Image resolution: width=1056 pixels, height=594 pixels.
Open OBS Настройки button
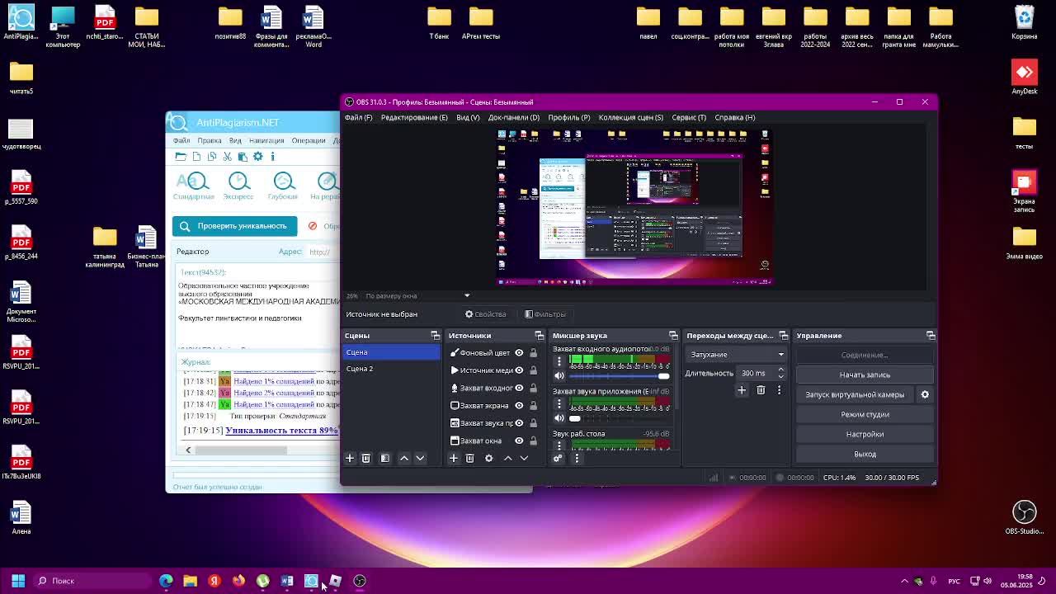coord(865,434)
